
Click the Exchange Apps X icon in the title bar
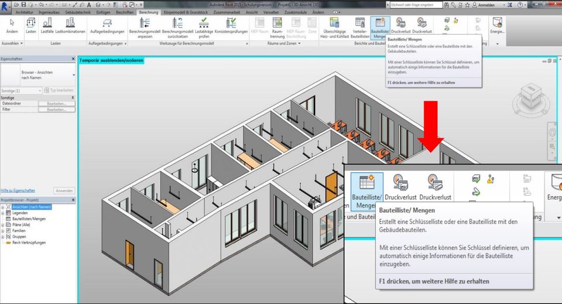509,5
